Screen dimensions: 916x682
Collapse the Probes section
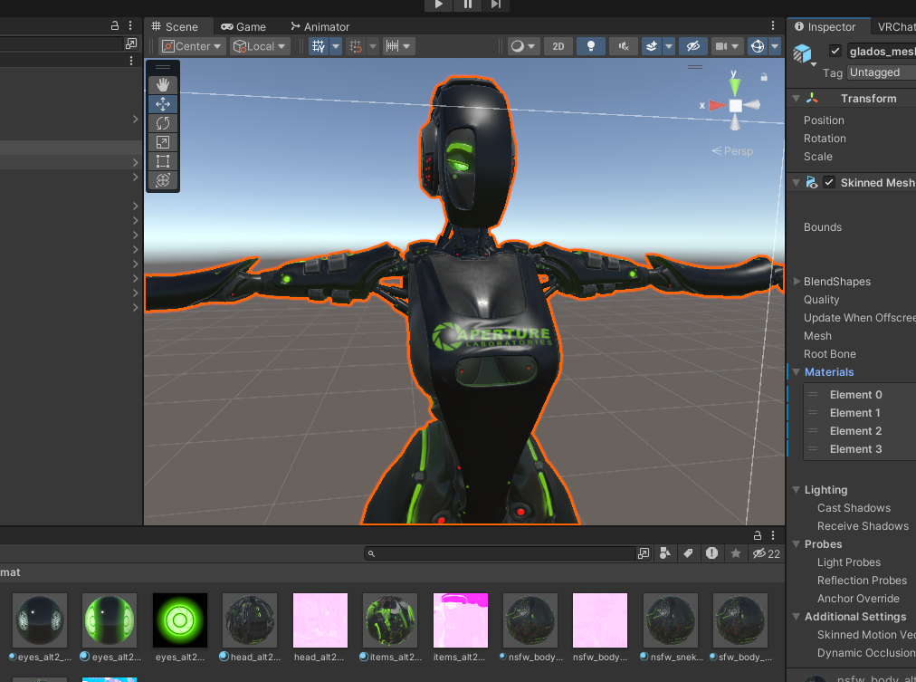point(797,544)
